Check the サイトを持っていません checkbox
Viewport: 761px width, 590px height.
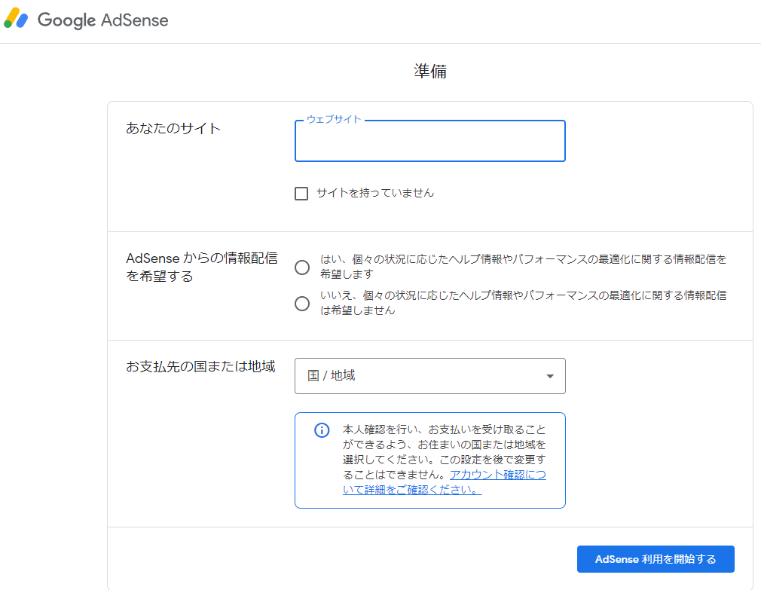[301, 194]
